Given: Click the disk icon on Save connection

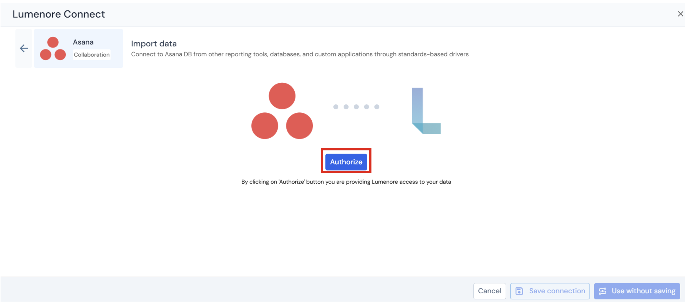Looking at the screenshot, I should click(519, 291).
